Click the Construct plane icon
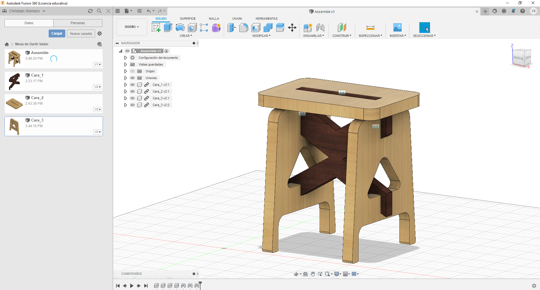Viewport: 540px width, 290px height. coord(342,28)
